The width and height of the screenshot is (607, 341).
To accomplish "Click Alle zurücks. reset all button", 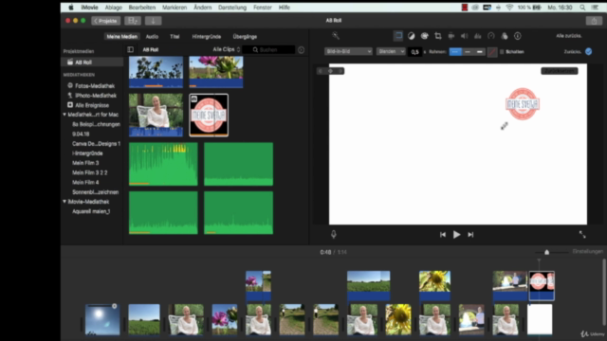I will 569,36.
